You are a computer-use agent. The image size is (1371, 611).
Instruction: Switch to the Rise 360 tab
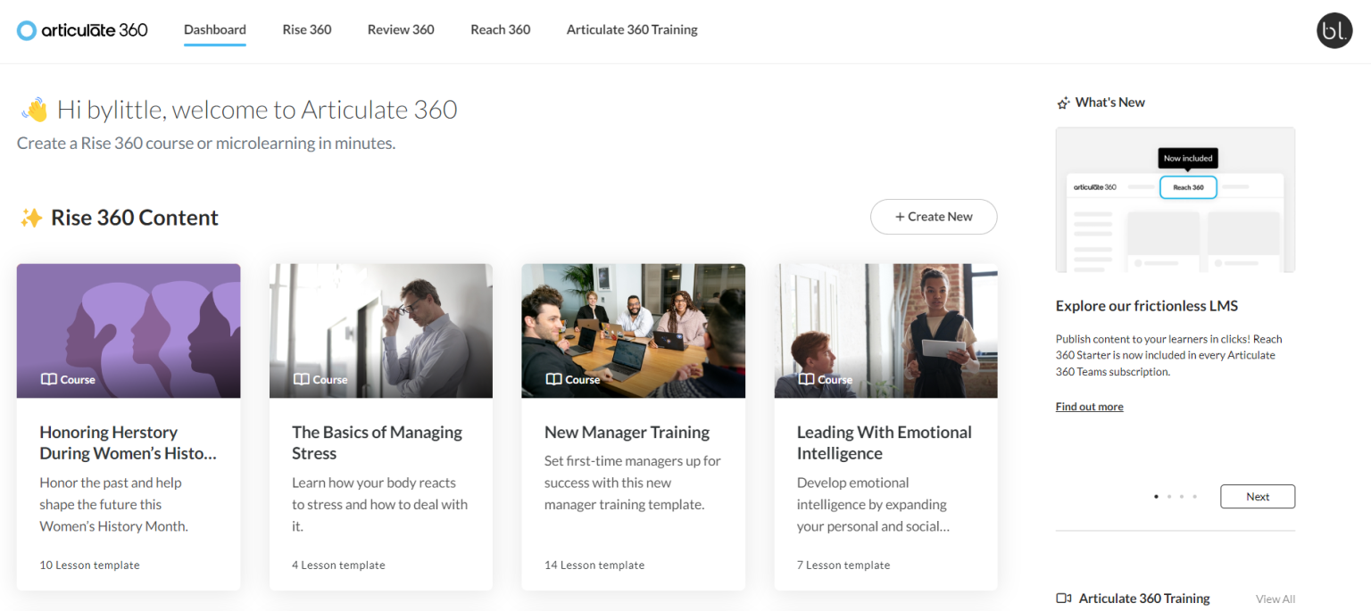307,29
